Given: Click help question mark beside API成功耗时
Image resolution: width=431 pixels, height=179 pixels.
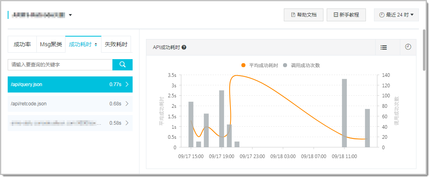Looking at the screenshot, I should click(184, 47).
